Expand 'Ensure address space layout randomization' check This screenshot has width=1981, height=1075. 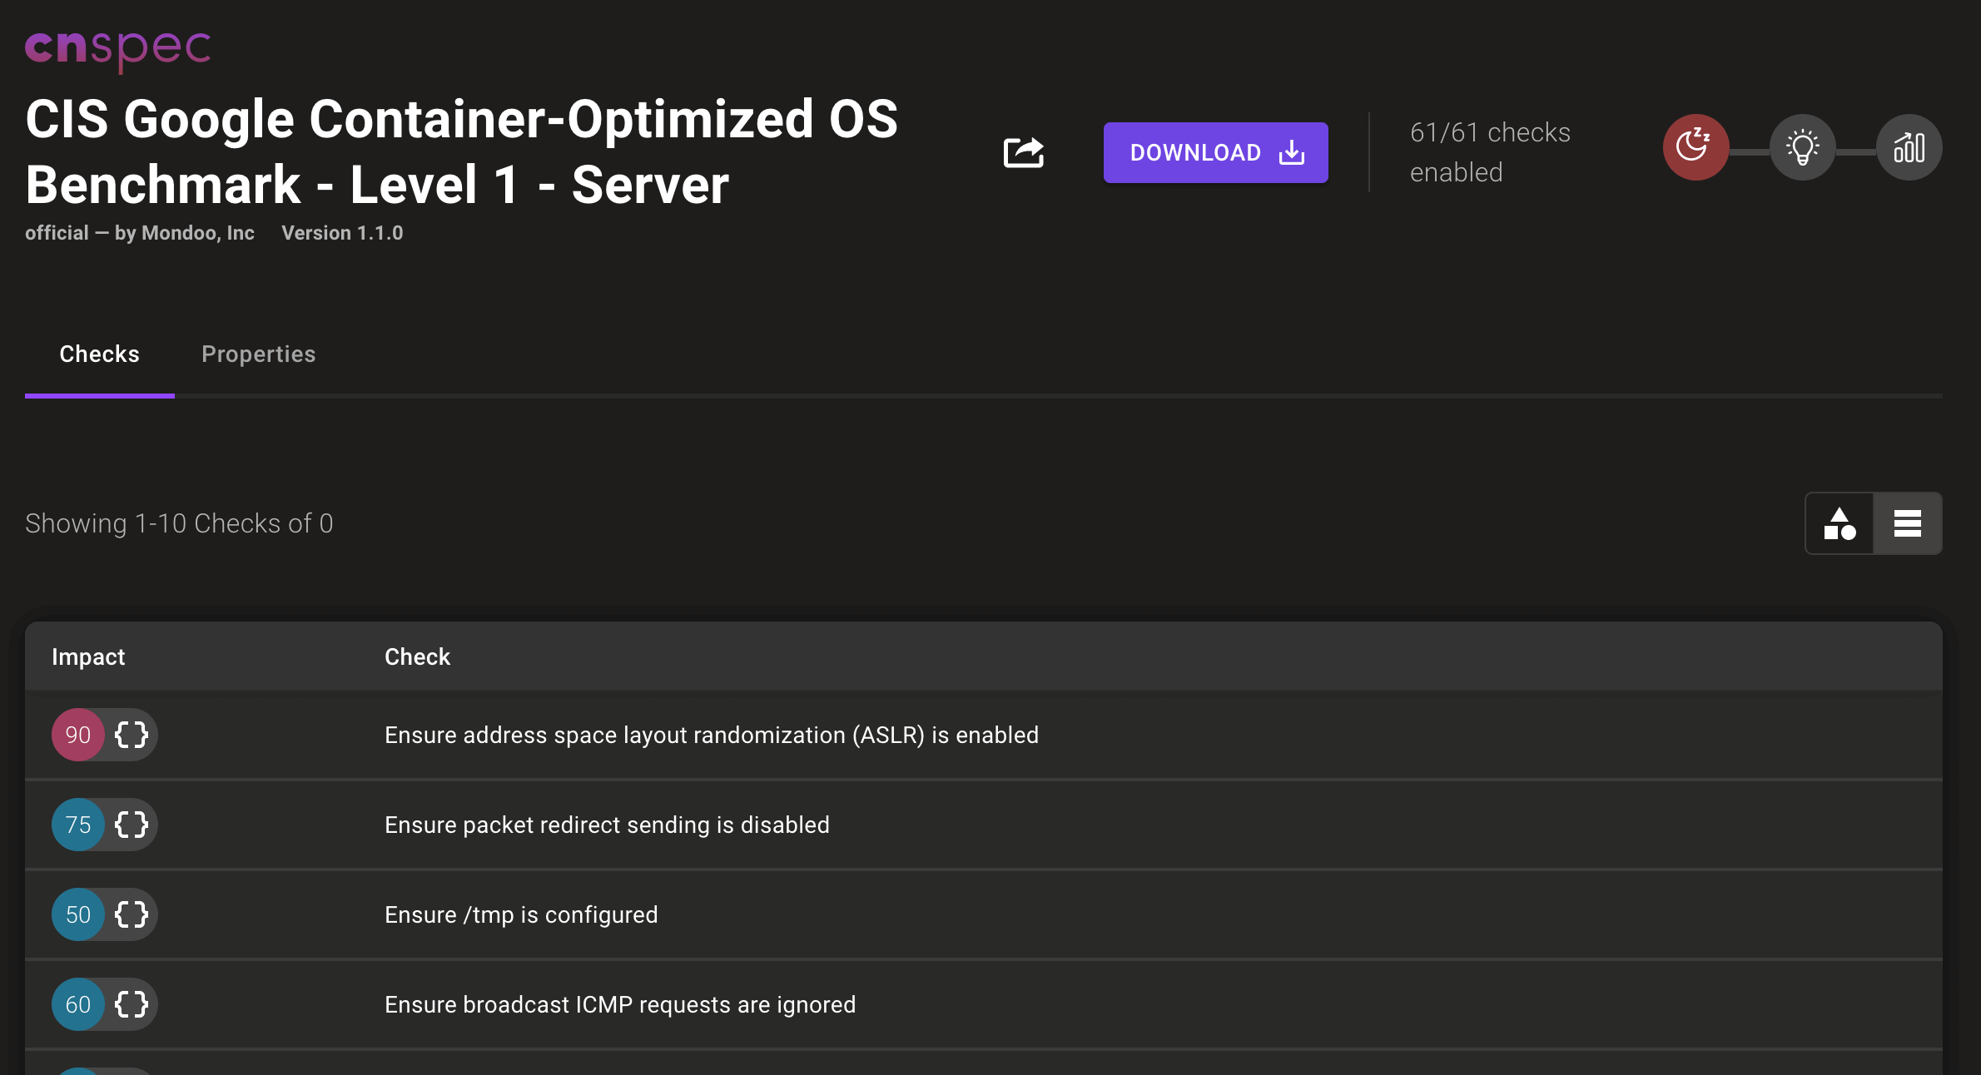(711, 735)
